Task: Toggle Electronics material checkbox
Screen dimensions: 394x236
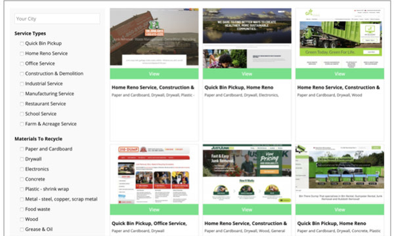Action: 22,169
